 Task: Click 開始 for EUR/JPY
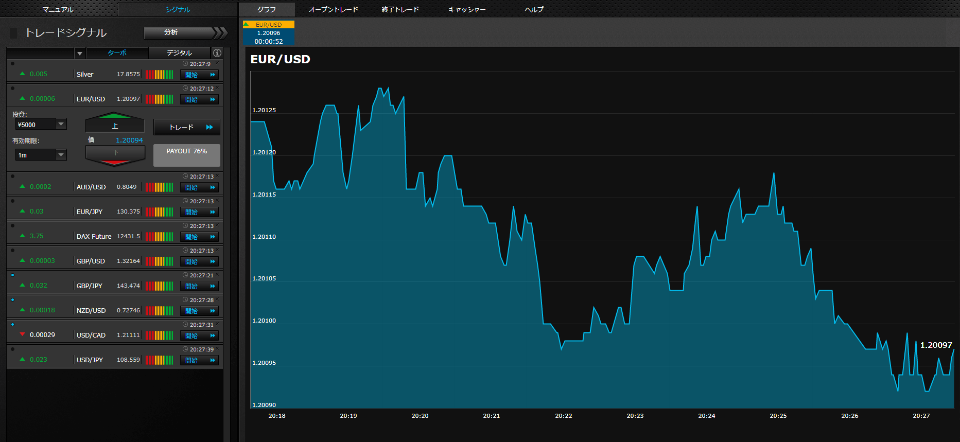pos(200,212)
